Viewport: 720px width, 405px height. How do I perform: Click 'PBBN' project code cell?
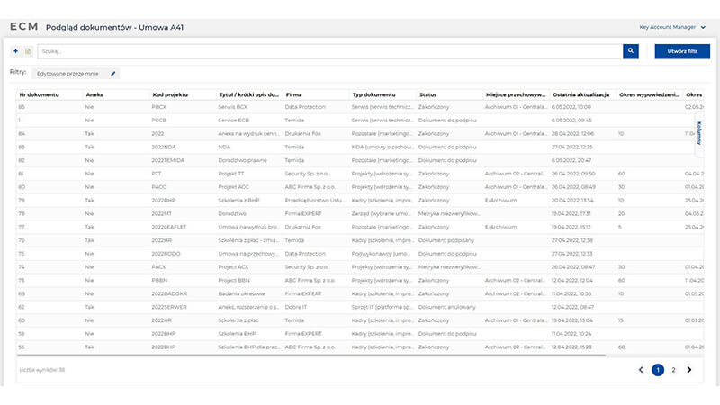(x=159, y=280)
